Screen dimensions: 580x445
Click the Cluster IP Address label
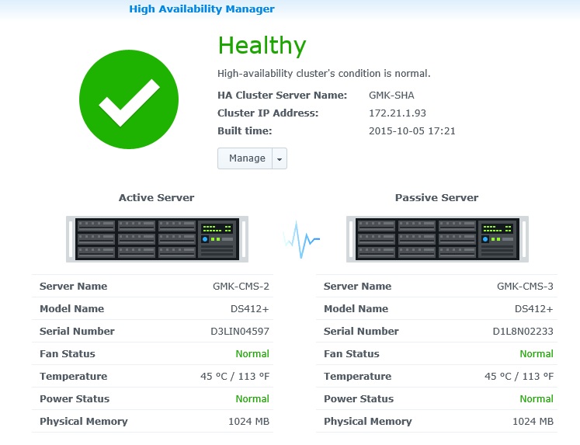[x=268, y=113]
